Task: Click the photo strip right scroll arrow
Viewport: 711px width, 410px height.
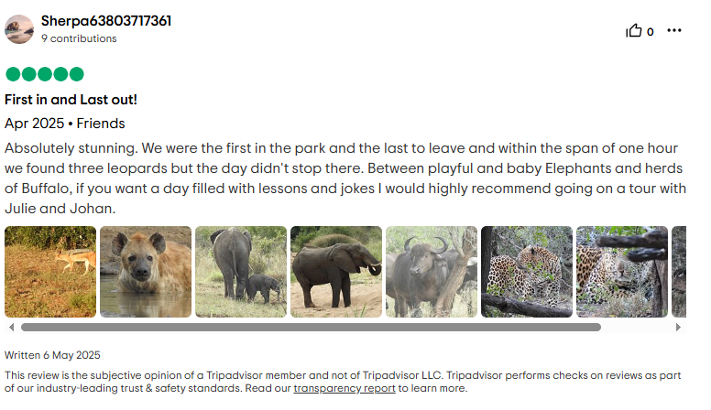Action: click(678, 327)
